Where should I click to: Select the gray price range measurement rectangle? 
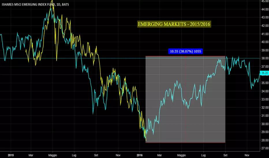(185, 99)
